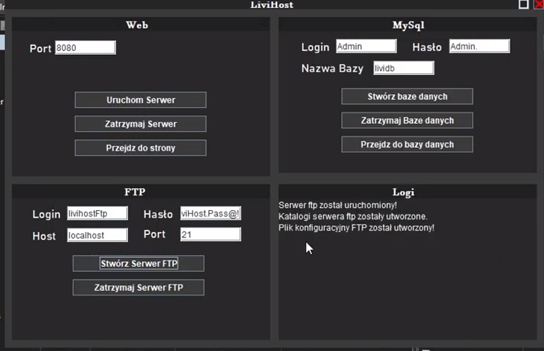Open database via Przejdz do bazy danych
544x351 pixels.
[407, 144]
